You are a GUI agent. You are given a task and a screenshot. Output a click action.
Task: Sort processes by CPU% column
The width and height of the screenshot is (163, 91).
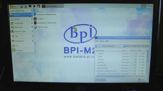pos(133,51)
